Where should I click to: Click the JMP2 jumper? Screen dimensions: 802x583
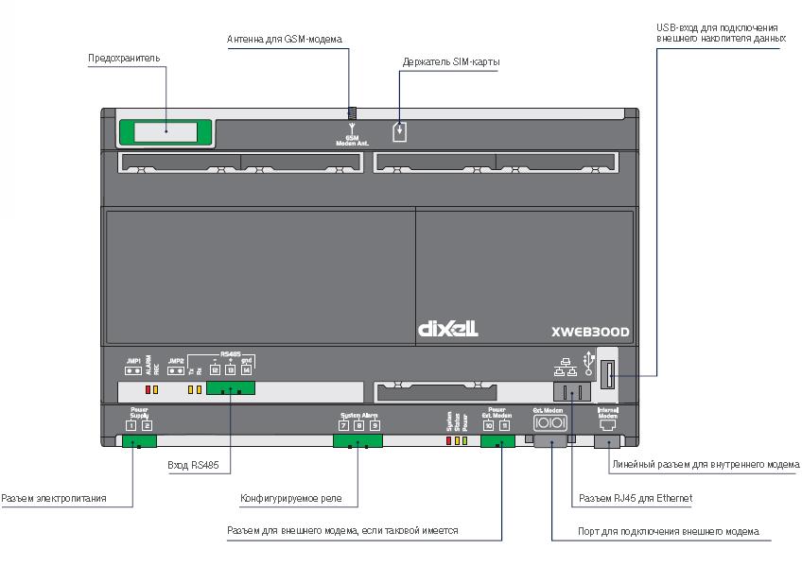[176, 370]
